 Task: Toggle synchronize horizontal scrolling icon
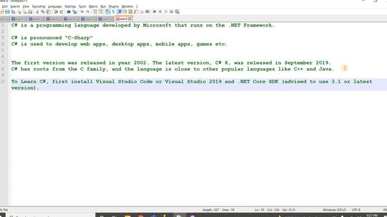pyautogui.click(x=100, y=12)
